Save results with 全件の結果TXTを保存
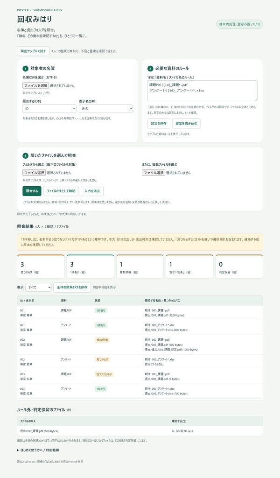 point(72,288)
